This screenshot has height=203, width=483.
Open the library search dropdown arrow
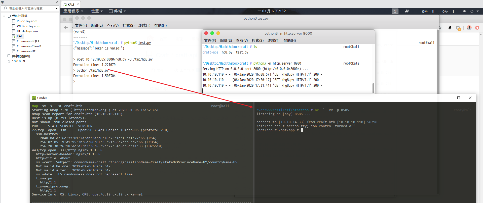[57, 8]
